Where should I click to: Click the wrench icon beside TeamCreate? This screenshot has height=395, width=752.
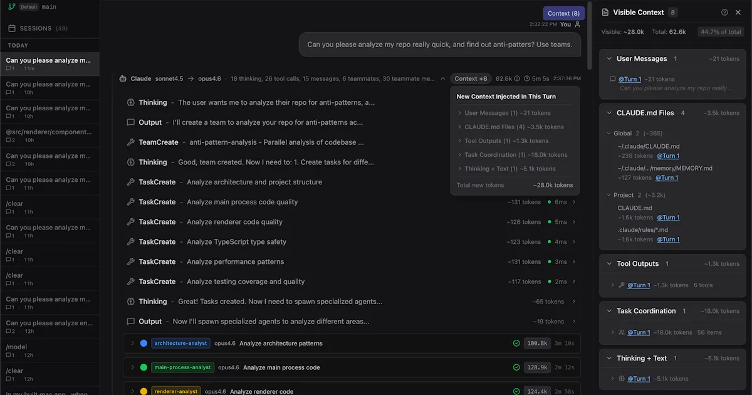[x=131, y=142]
